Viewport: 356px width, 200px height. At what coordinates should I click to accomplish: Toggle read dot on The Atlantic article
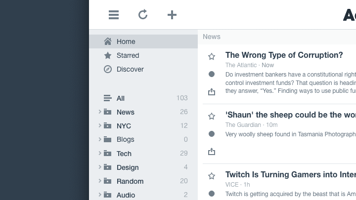click(x=212, y=74)
